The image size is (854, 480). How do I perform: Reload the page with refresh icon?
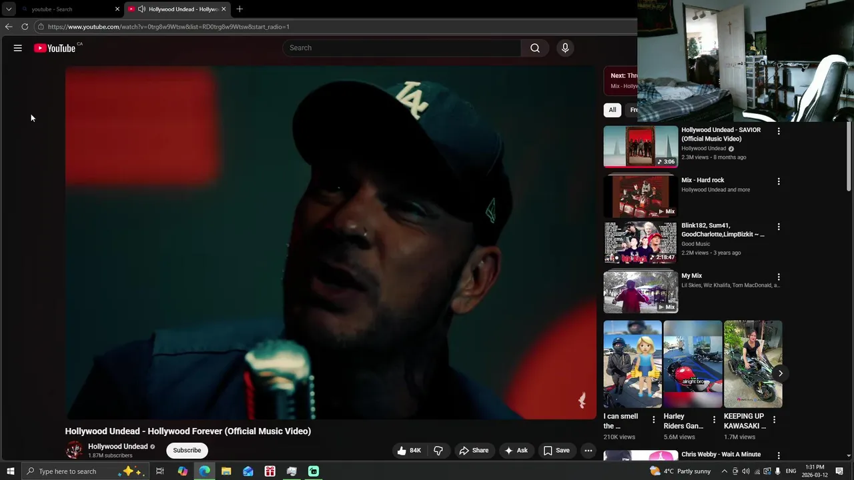(25, 27)
